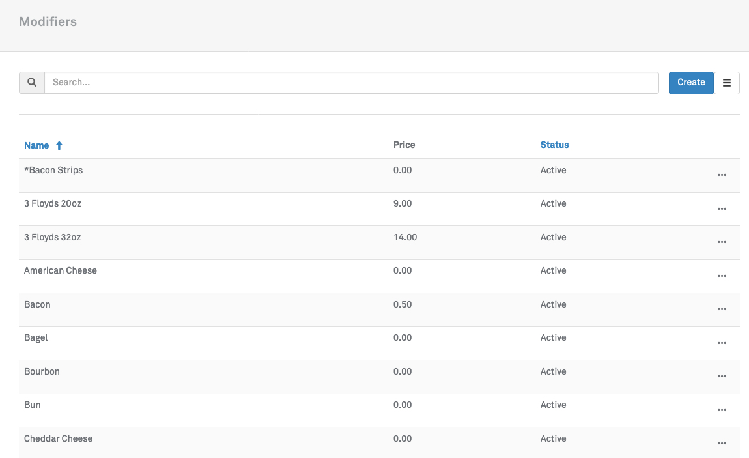Select the 3 Floyds 32oz modifier
The height and width of the screenshot is (458, 749).
point(53,237)
